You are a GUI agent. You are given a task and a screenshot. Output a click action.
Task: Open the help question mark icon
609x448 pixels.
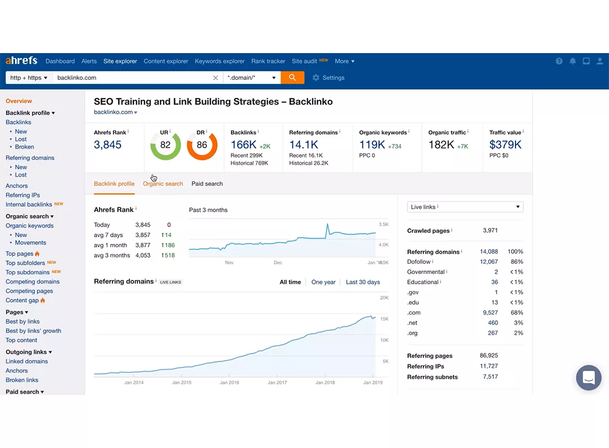click(559, 61)
